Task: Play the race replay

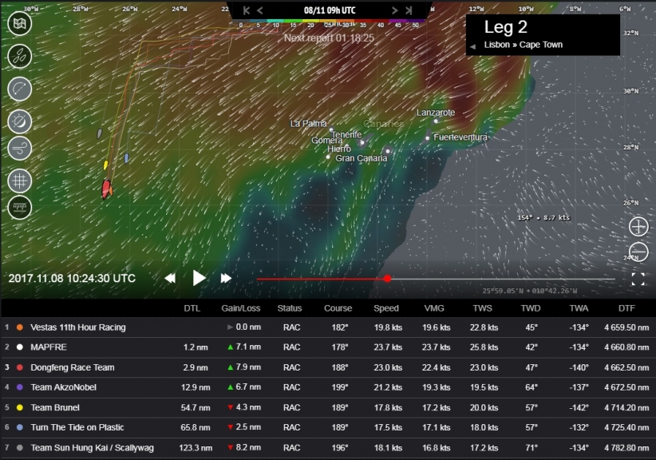Action: tap(199, 278)
